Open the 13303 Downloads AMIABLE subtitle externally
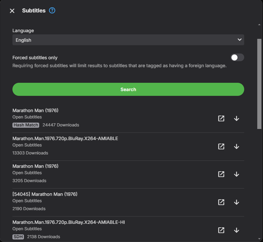 coord(221,146)
